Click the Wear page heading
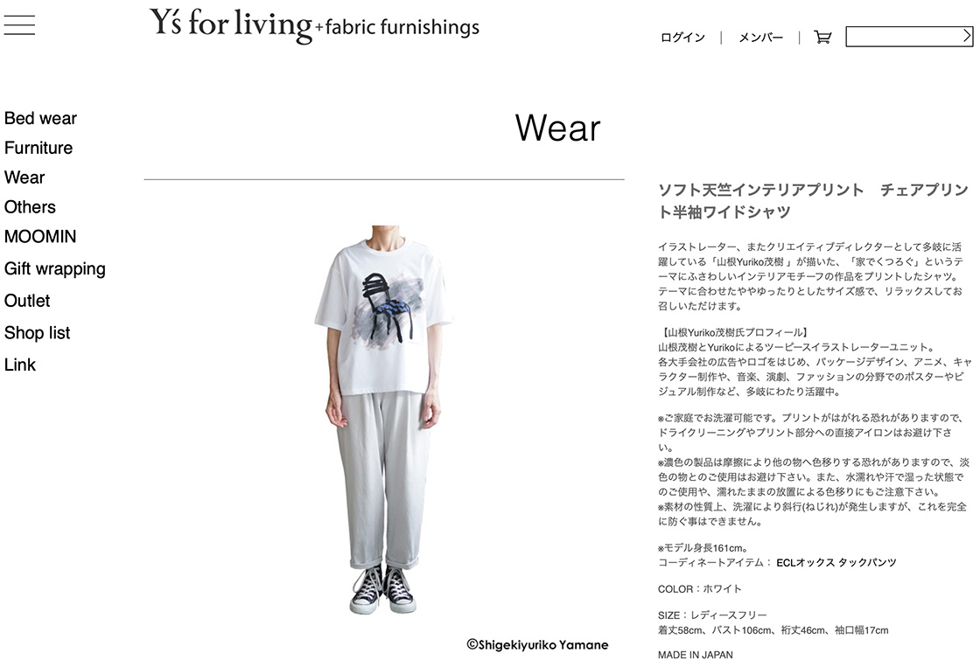This screenshot has width=980, height=660. pyautogui.click(x=557, y=128)
